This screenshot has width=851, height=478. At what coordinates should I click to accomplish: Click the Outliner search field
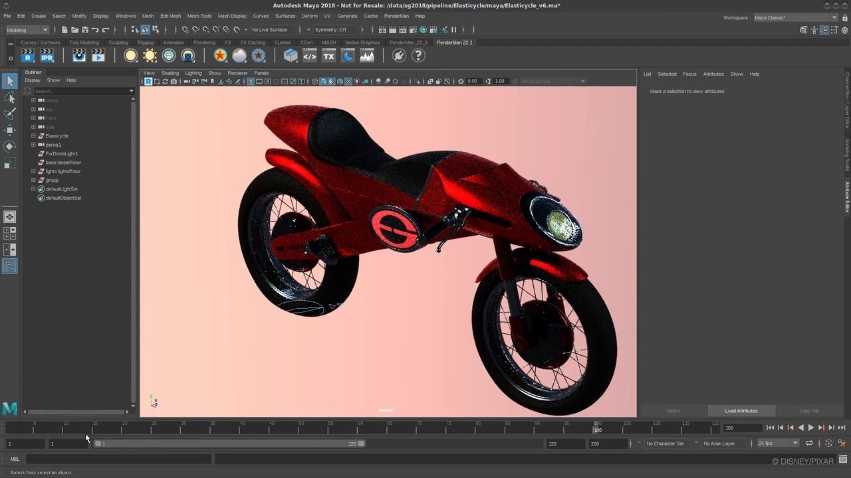coord(82,91)
